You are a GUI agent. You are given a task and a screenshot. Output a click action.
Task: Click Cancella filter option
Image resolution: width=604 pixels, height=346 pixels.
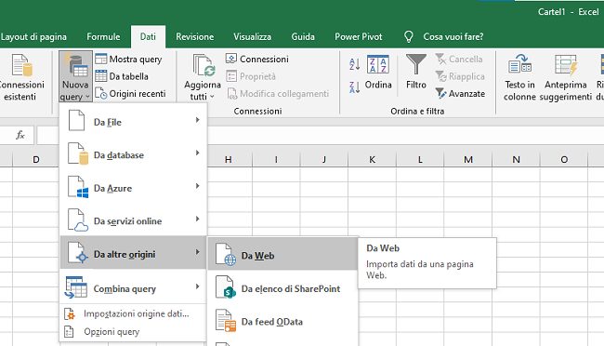click(459, 59)
